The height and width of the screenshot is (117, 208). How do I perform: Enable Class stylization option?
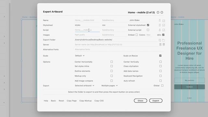(x=160, y=66)
